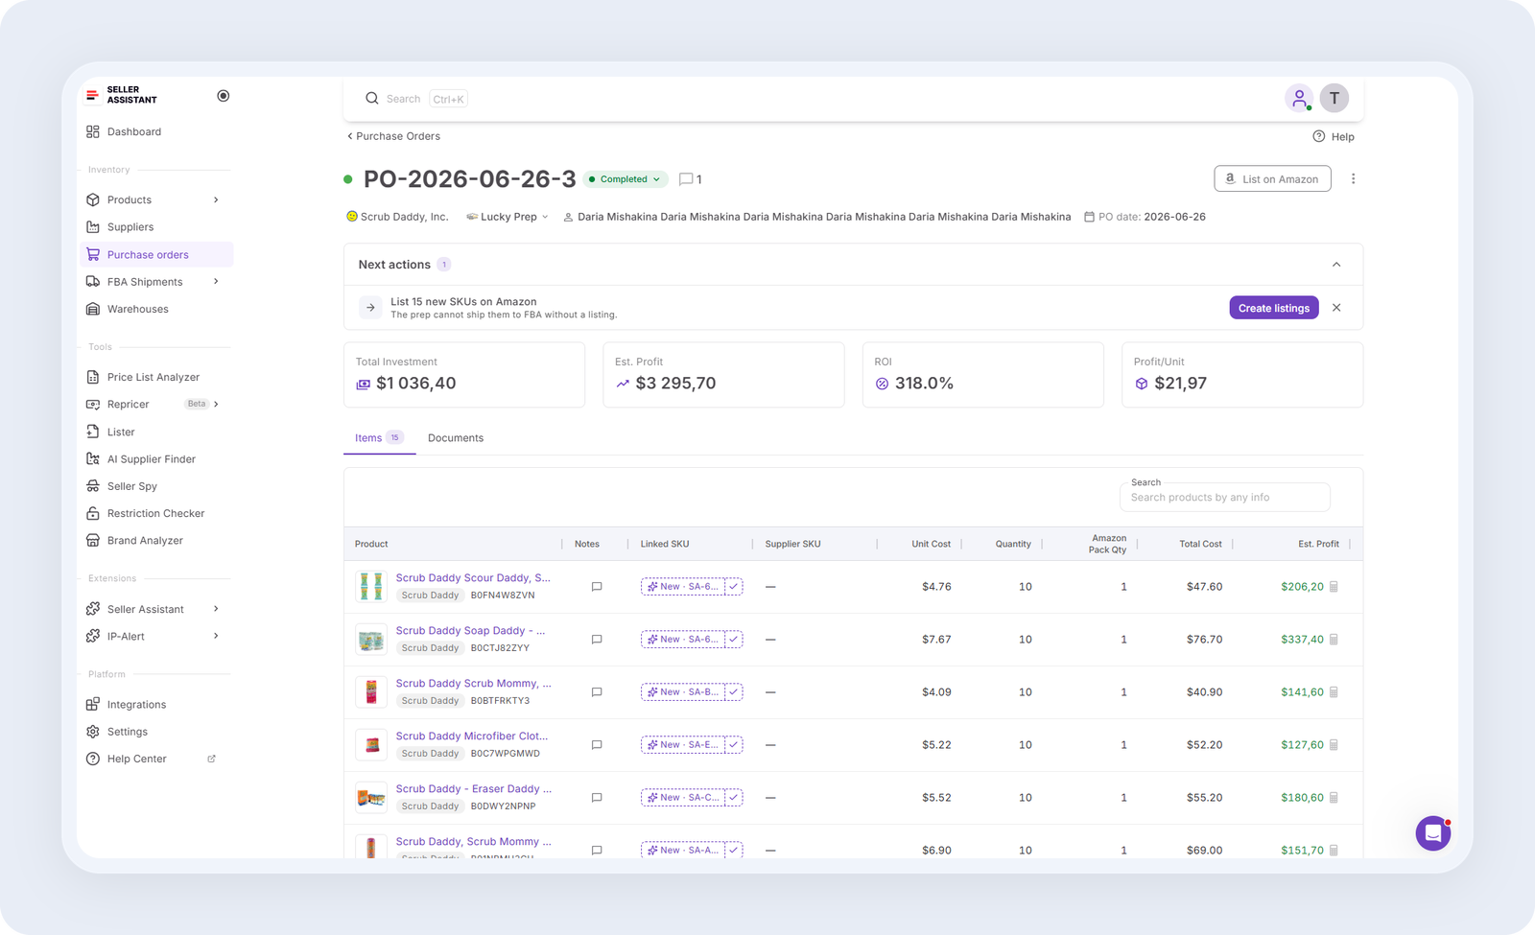Focus the Search products by any info field

point(1224,498)
